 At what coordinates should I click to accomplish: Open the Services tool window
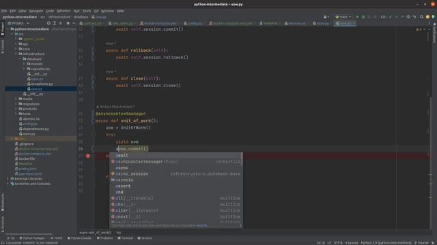[x=145, y=238]
